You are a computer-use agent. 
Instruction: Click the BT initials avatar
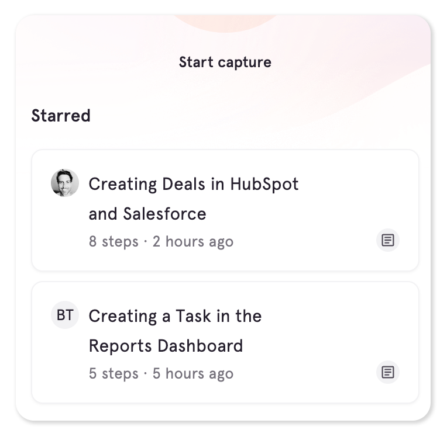pos(64,315)
